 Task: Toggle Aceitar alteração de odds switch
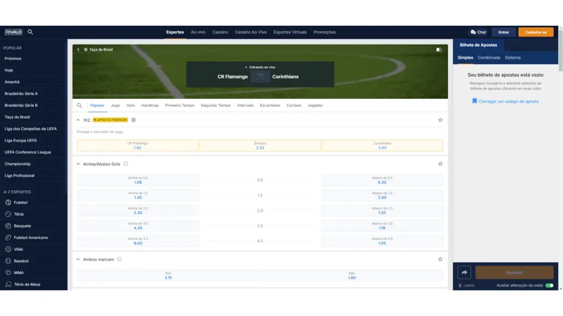coord(549,286)
